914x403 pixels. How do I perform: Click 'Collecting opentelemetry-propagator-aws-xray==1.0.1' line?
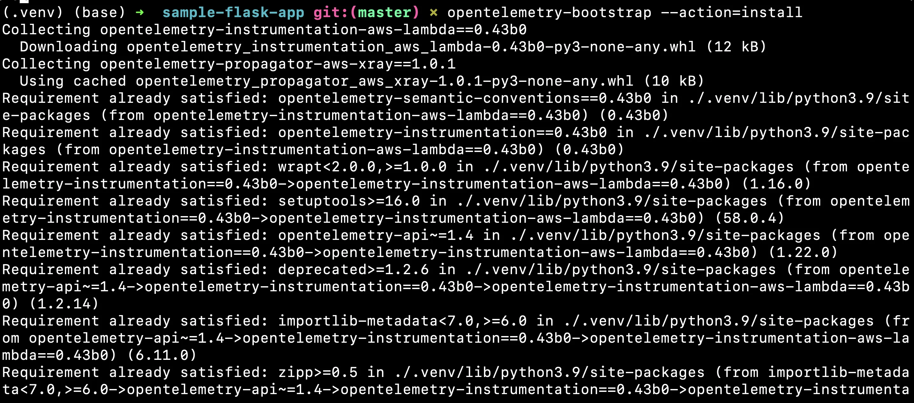click(229, 64)
